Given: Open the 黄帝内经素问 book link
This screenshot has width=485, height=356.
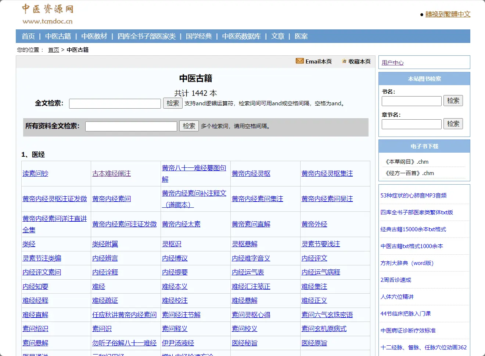Looking at the screenshot, I should (x=111, y=199).
